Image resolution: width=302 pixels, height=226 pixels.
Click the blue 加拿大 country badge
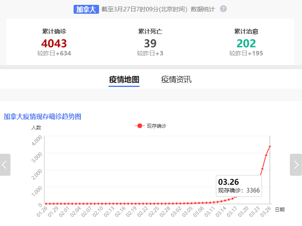(86, 9)
